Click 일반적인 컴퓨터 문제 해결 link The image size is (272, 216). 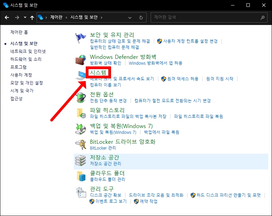pos(114,47)
